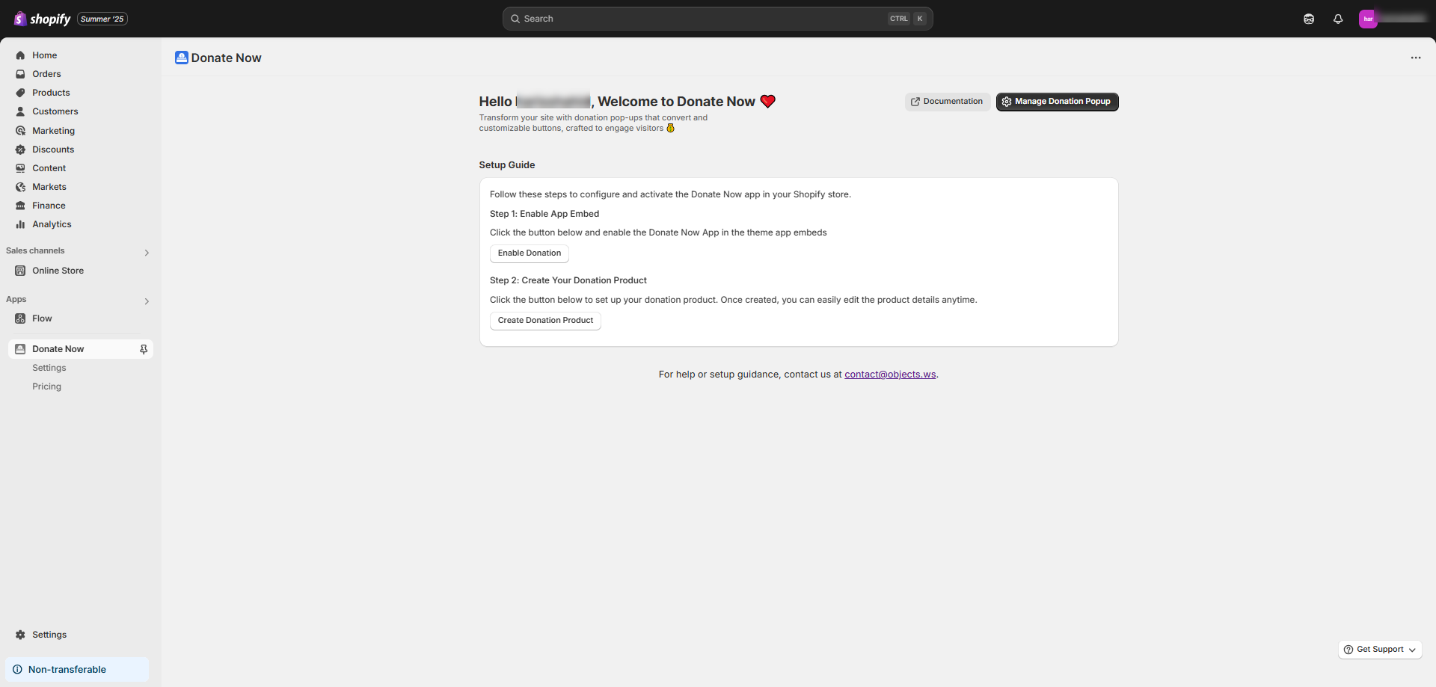This screenshot has height=687, width=1436.
Task: Unpin Donate Now with the pin icon
Action: pyautogui.click(x=144, y=349)
